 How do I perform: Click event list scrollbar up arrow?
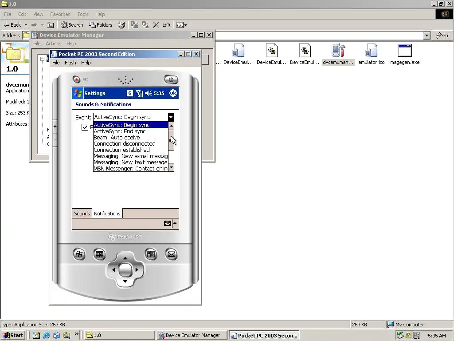(x=171, y=126)
